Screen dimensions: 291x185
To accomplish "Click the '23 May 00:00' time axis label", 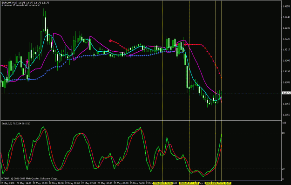I will coord(105,183).
